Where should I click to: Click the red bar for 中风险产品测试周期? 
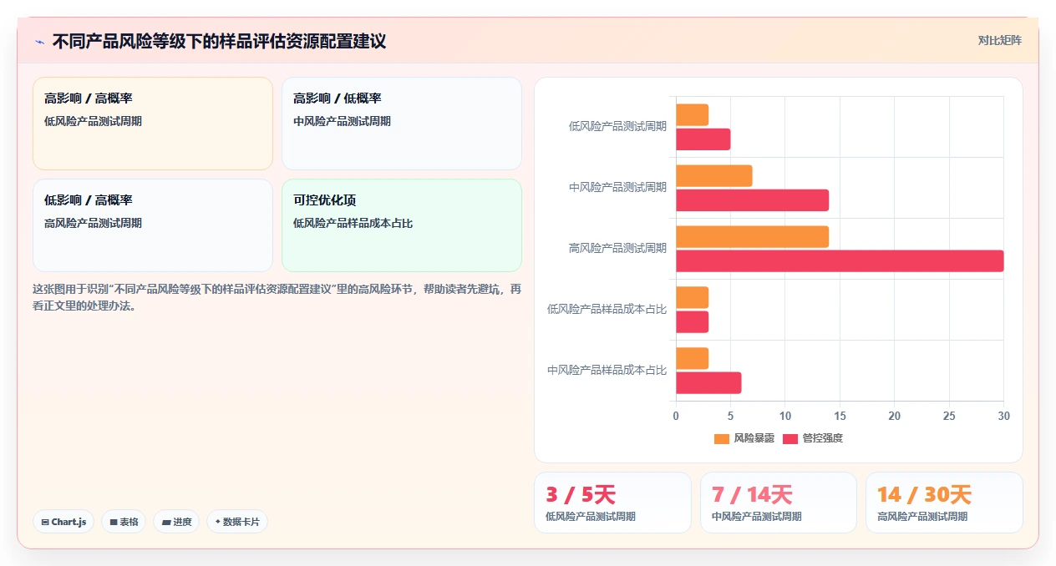pos(753,200)
